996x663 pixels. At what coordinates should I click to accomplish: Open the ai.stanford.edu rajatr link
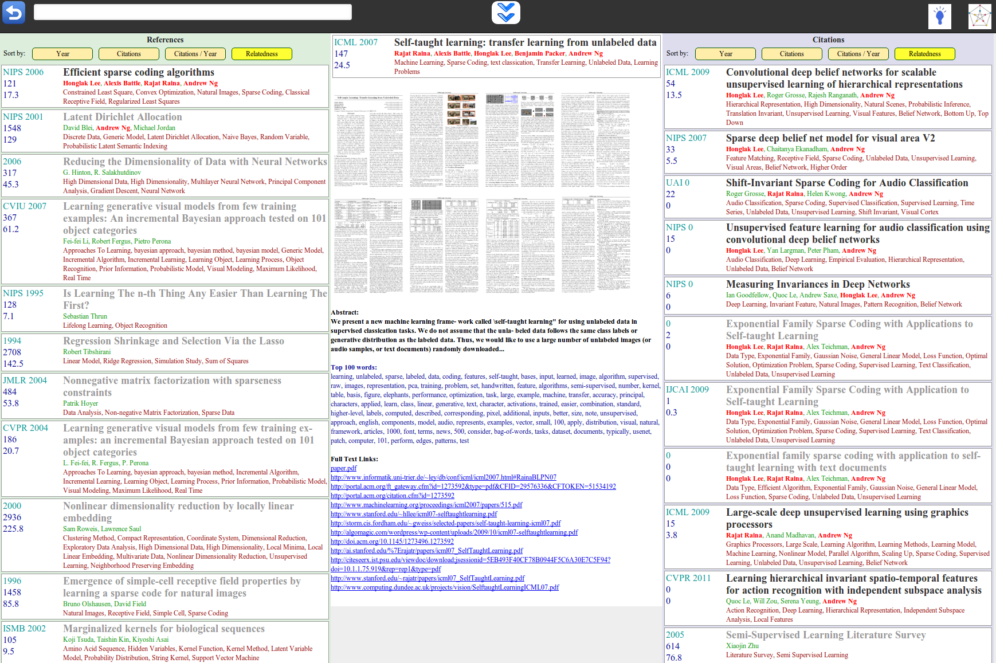pyautogui.click(x=427, y=551)
